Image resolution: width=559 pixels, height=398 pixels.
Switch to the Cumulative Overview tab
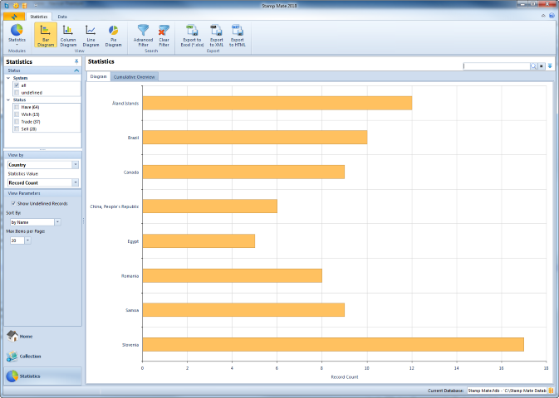point(135,76)
